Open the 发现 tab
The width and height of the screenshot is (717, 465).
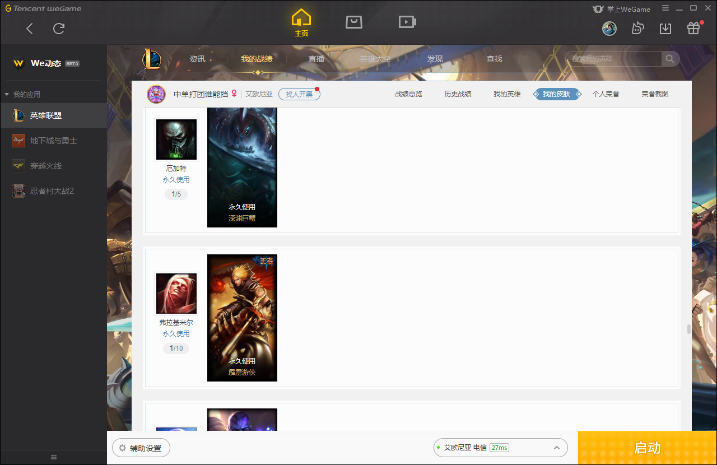pos(435,59)
